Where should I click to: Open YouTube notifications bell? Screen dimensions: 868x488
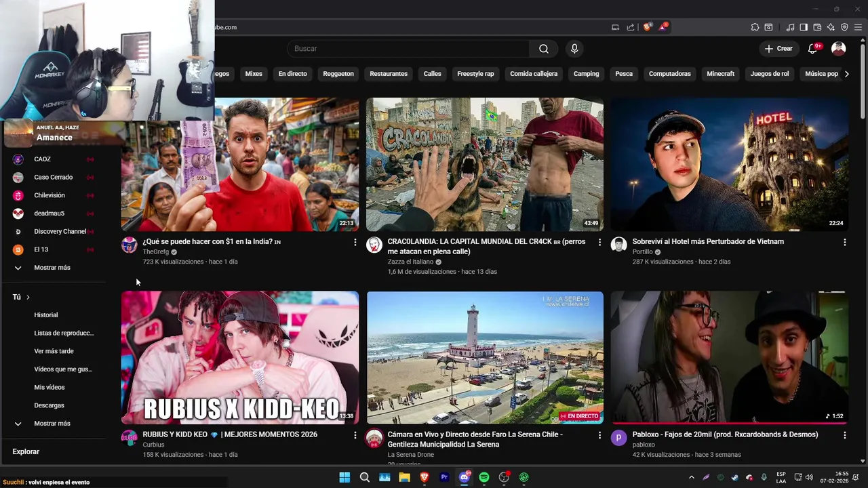point(813,49)
